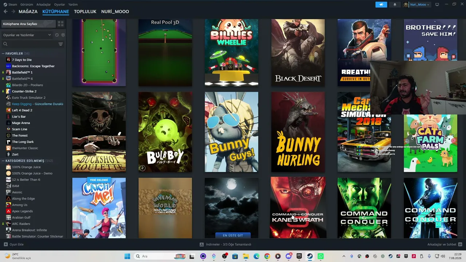Open File Explorer from the taskbar
466x262 pixels.
(x=245, y=256)
